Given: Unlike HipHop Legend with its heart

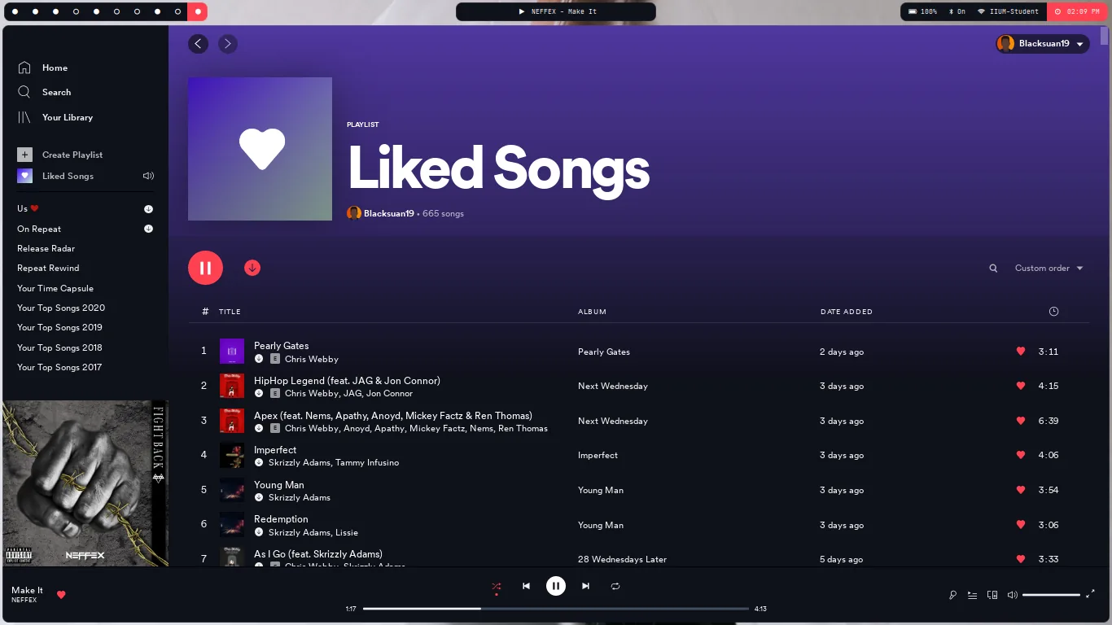Looking at the screenshot, I should click(x=1021, y=386).
